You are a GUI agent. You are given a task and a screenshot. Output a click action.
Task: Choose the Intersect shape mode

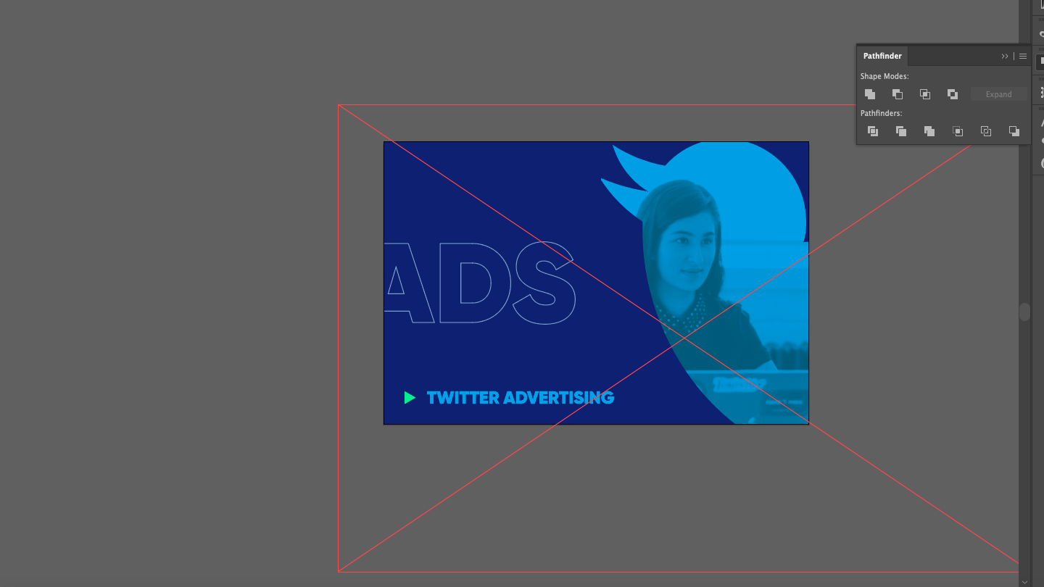(x=925, y=94)
